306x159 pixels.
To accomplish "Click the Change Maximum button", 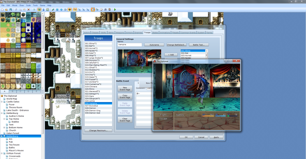I will click(98, 130).
